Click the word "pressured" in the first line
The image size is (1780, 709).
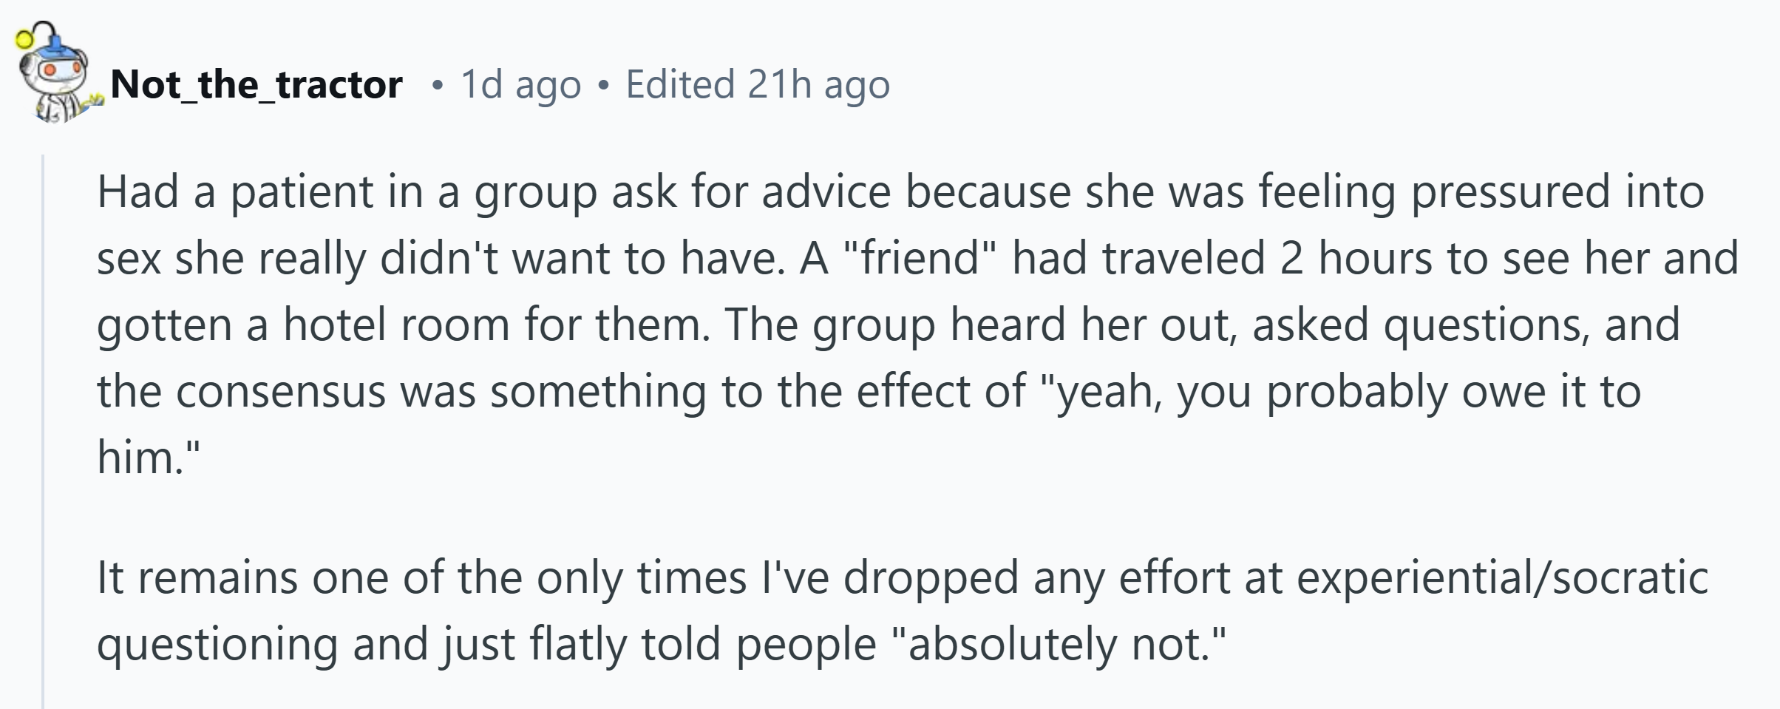coord(1510,192)
